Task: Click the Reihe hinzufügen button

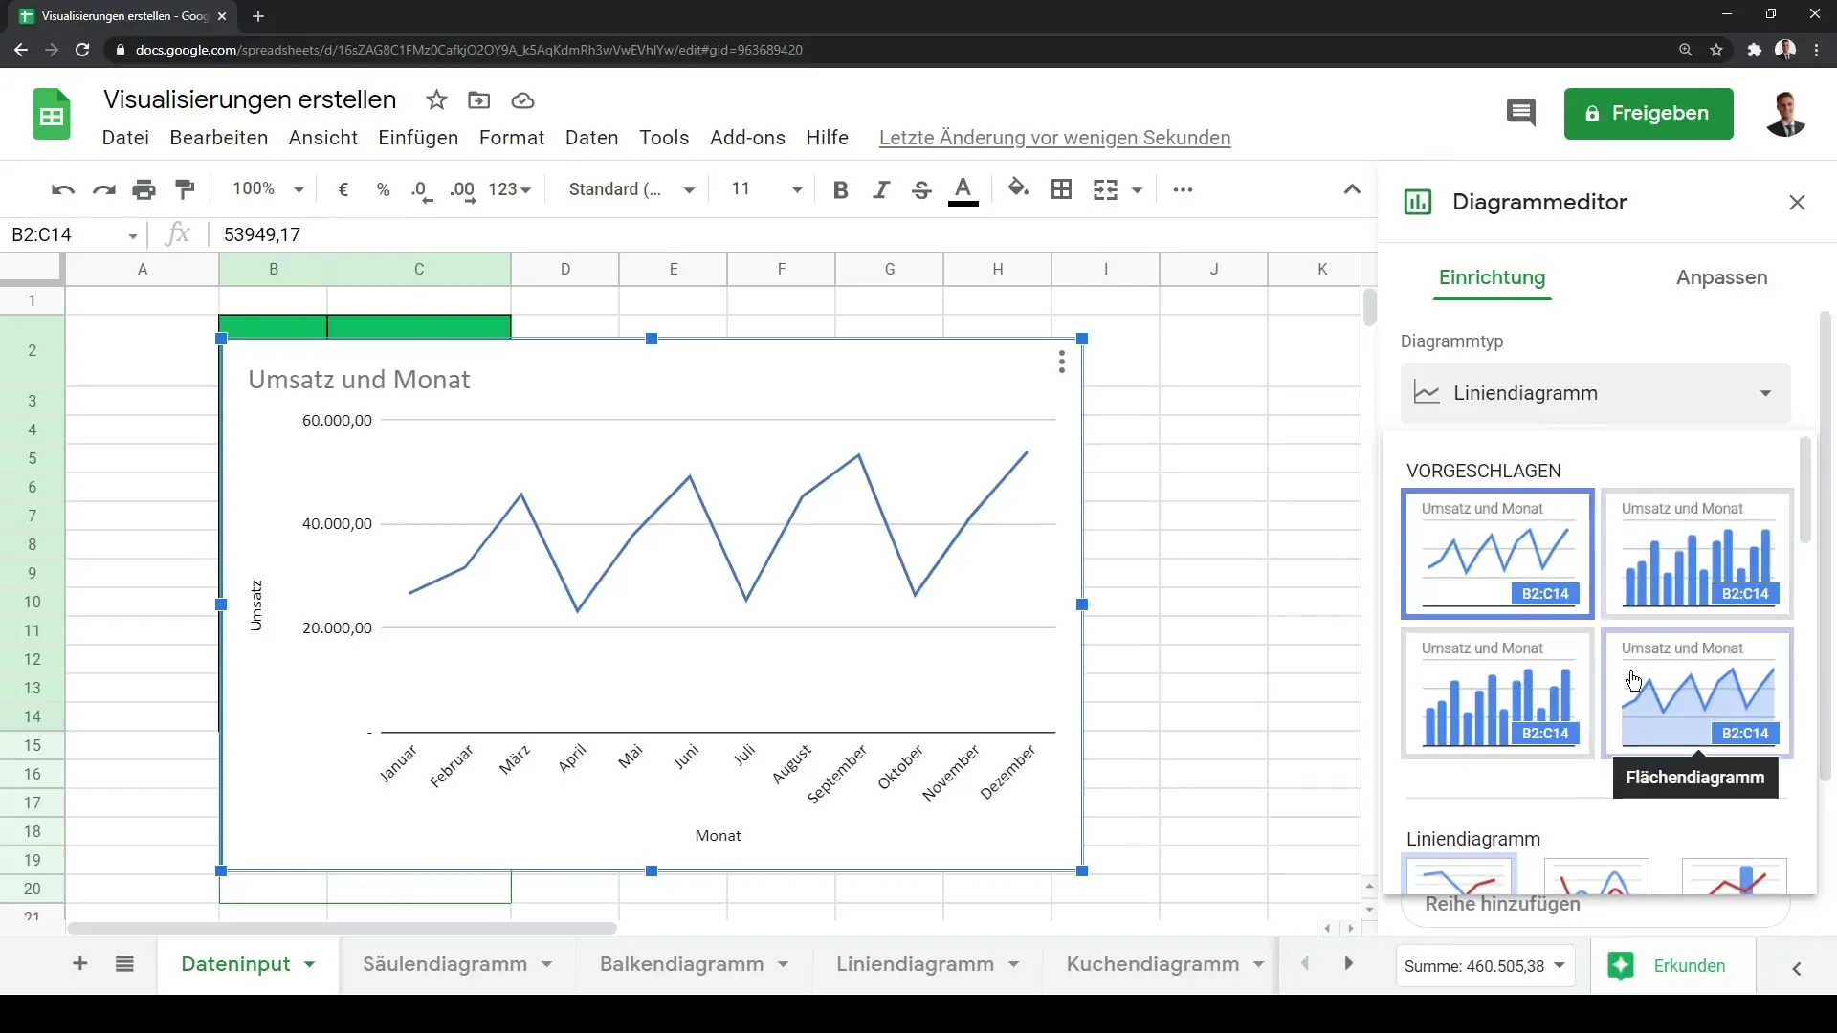Action: (x=1503, y=904)
